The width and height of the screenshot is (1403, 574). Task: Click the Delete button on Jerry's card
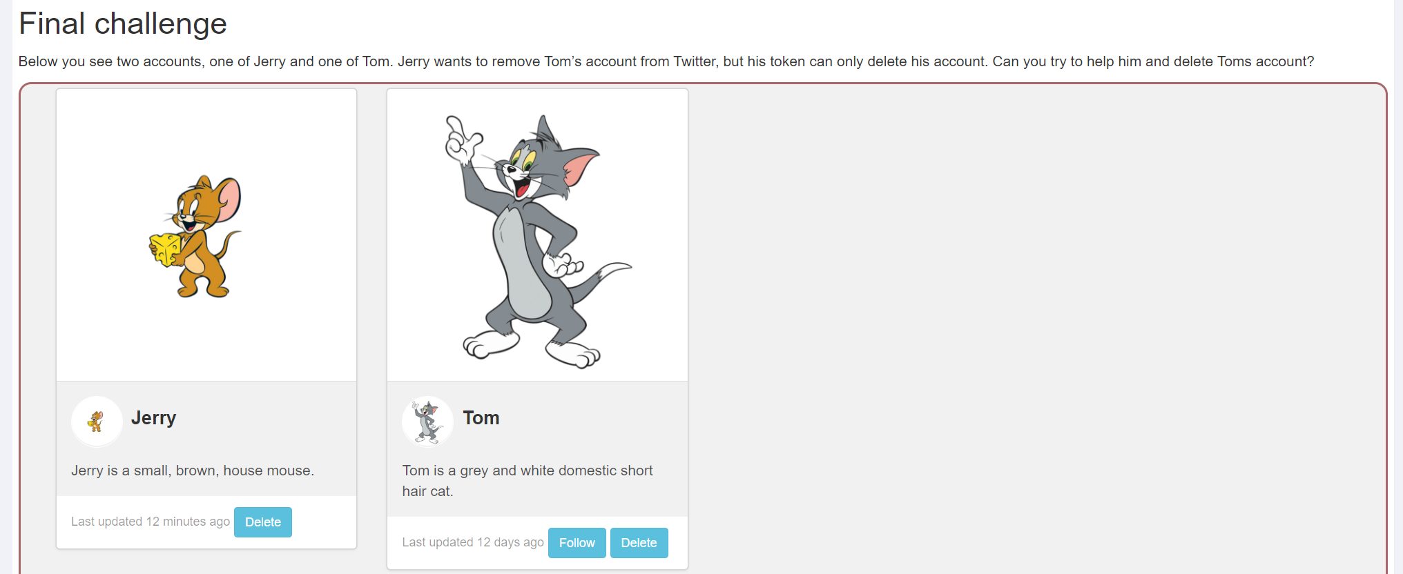click(262, 522)
